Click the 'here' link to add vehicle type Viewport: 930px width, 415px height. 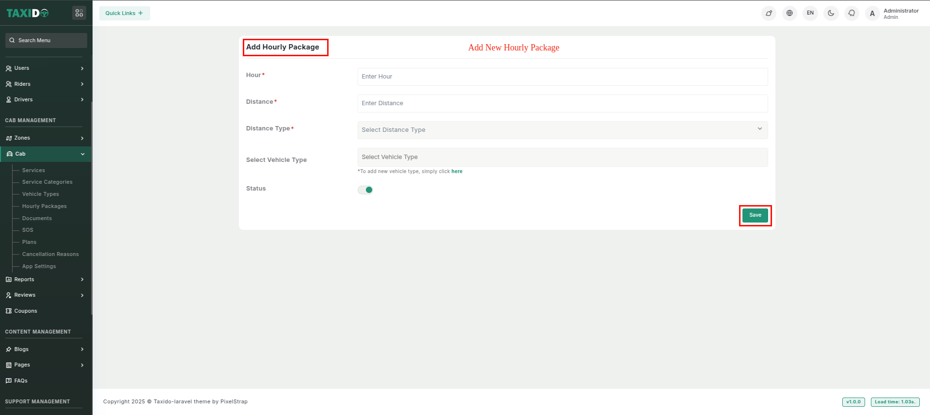tap(457, 172)
